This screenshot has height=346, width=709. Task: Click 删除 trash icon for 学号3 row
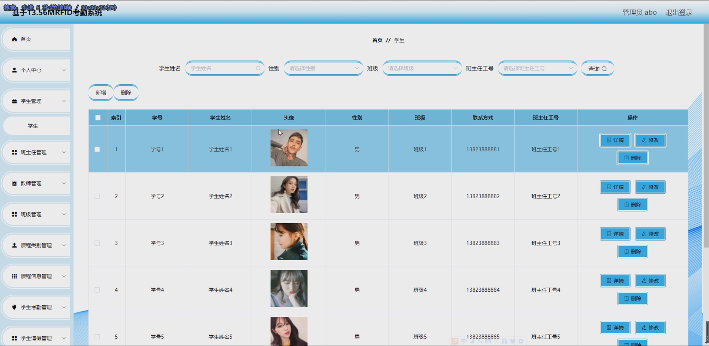626,252
